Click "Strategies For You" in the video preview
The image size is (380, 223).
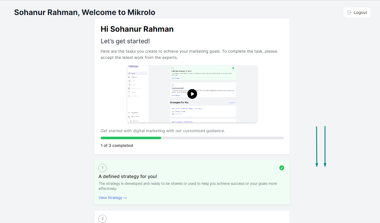pos(179,102)
